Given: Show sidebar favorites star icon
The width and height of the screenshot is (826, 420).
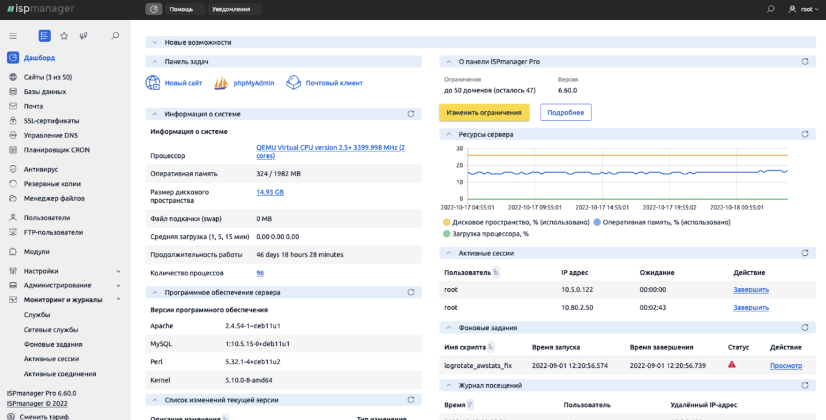Looking at the screenshot, I should pyautogui.click(x=64, y=36).
